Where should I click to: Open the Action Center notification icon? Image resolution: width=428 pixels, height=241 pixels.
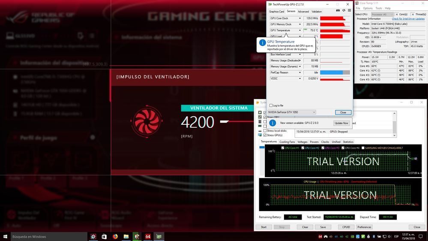coord(421,236)
